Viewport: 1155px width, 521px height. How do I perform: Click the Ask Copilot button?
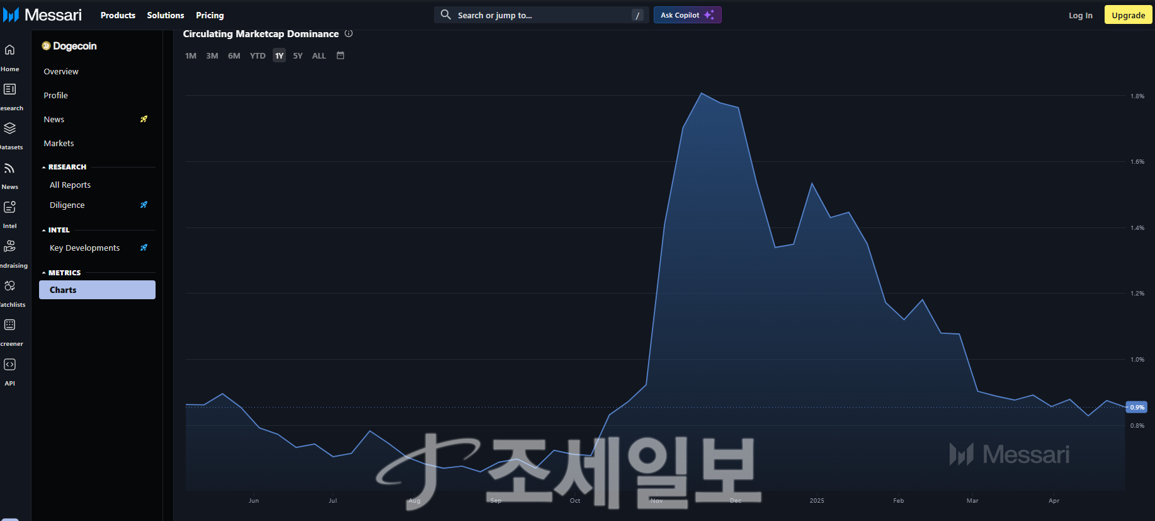688,15
